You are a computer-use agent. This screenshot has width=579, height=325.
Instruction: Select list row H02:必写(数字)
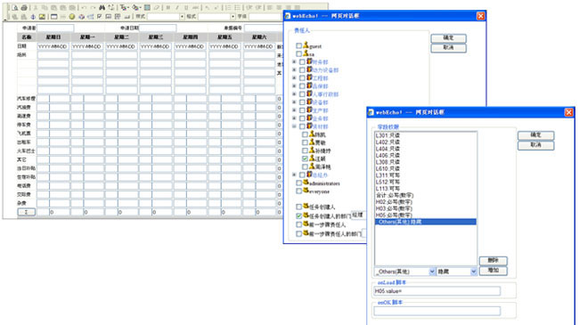point(426,202)
